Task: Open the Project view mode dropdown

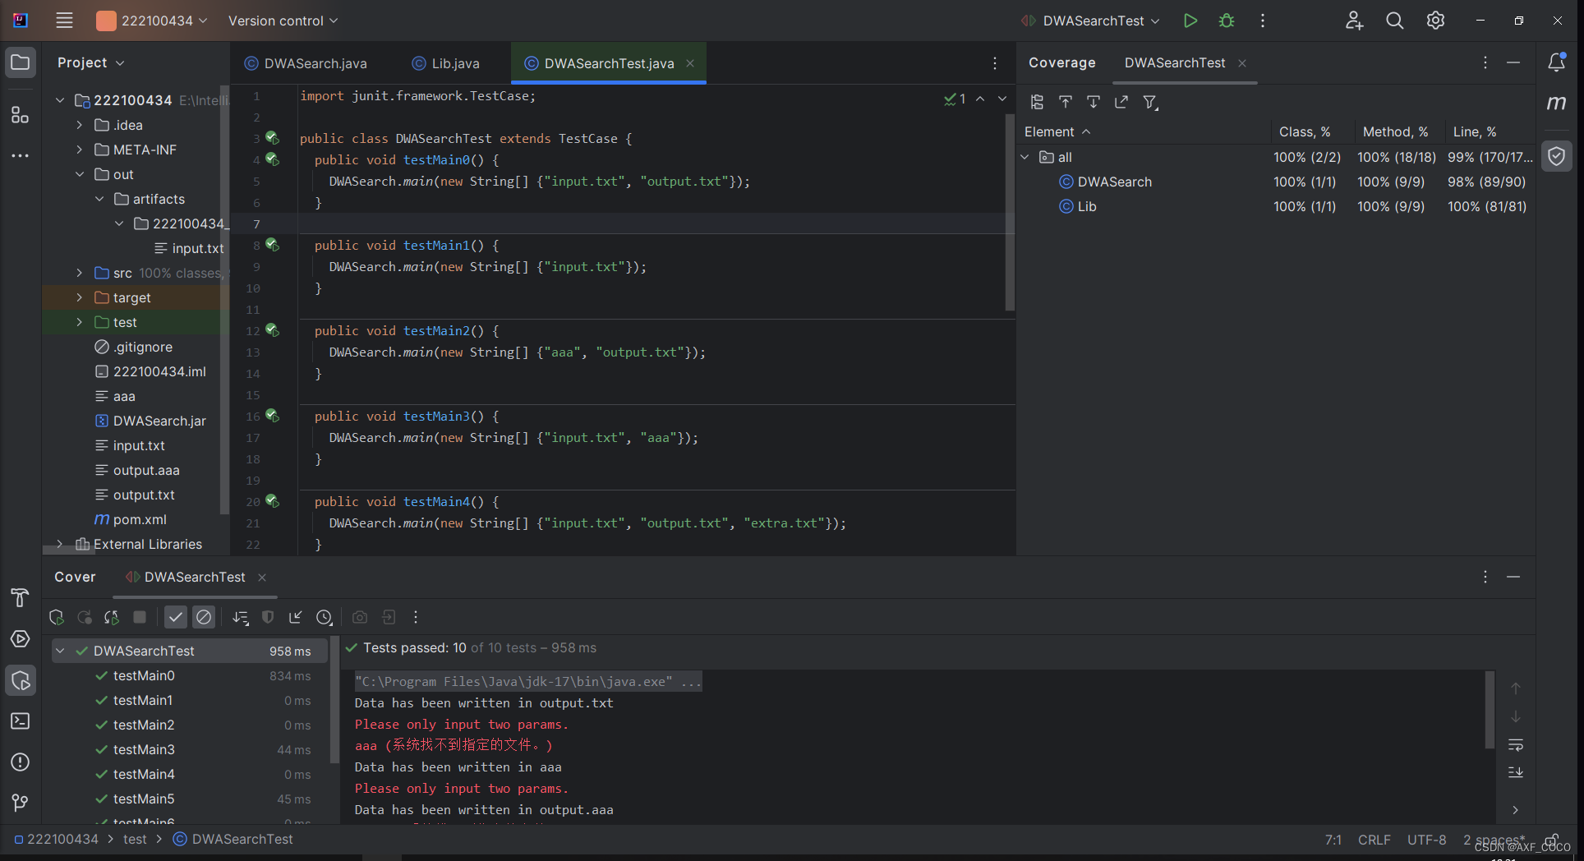Action: [x=90, y=62]
